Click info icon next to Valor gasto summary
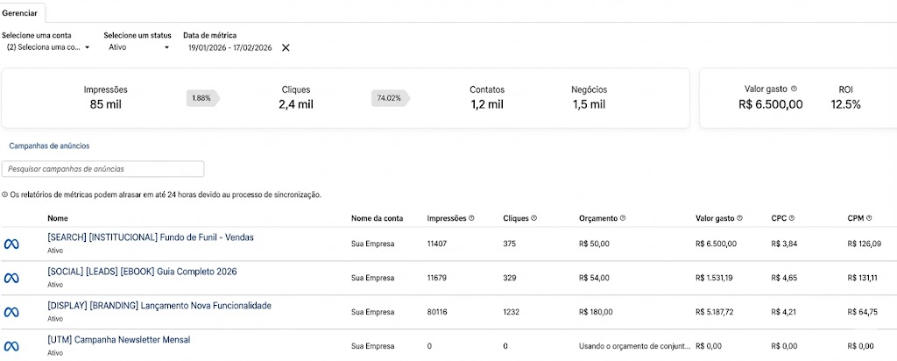The height and width of the screenshot is (361, 897). pos(794,89)
